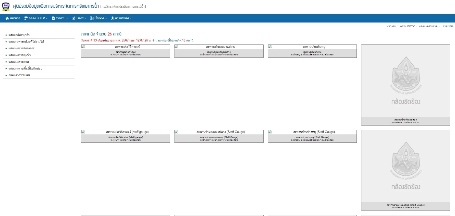Go to แสดงผลรายภาค in the breadcrumb
This screenshot has height=216, width=455.
click(428, 26)
